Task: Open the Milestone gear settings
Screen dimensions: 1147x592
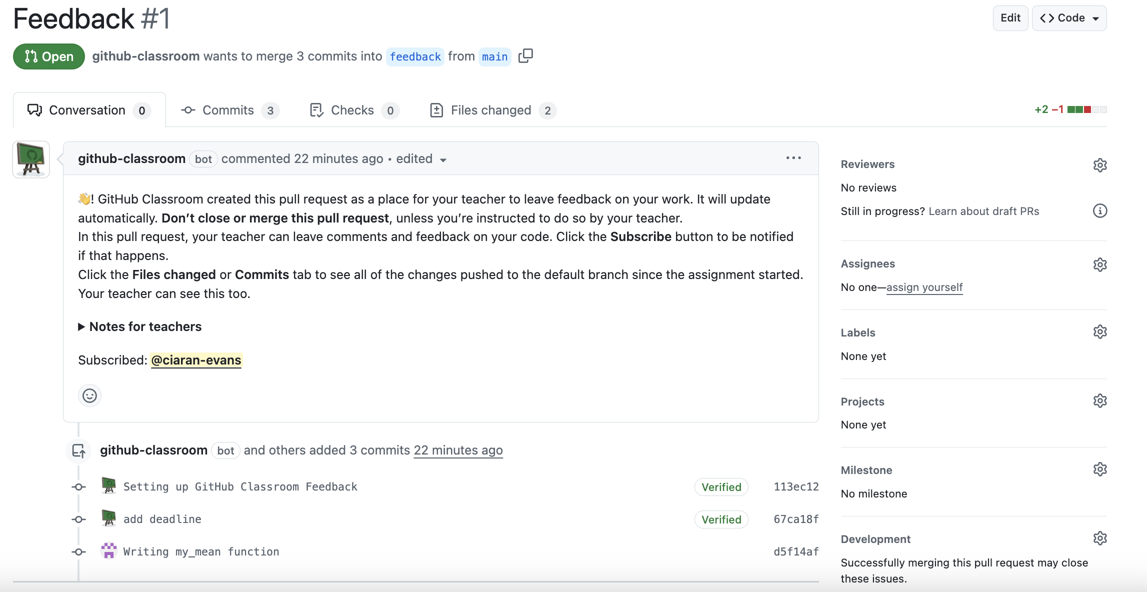Action: [1099, 469]
